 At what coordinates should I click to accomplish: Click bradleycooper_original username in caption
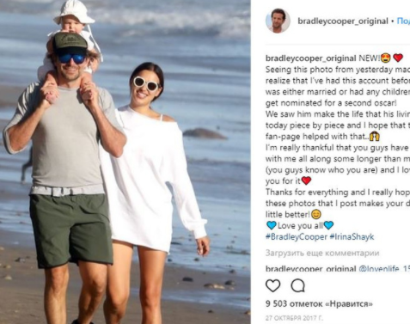click(x=311, y=58)
